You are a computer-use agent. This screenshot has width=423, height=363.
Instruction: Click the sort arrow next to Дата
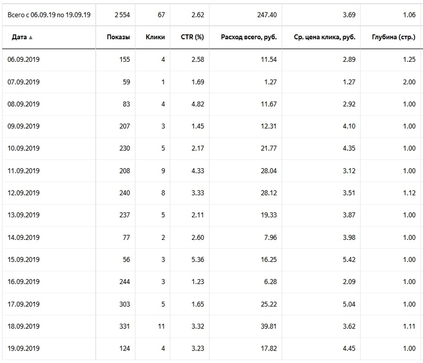(x=31, y=38)
